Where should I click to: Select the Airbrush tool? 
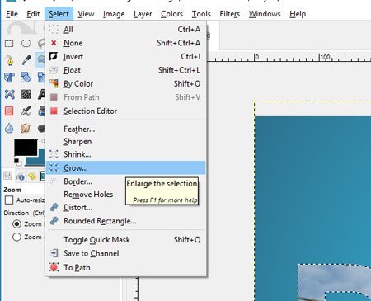coord(26,111)
